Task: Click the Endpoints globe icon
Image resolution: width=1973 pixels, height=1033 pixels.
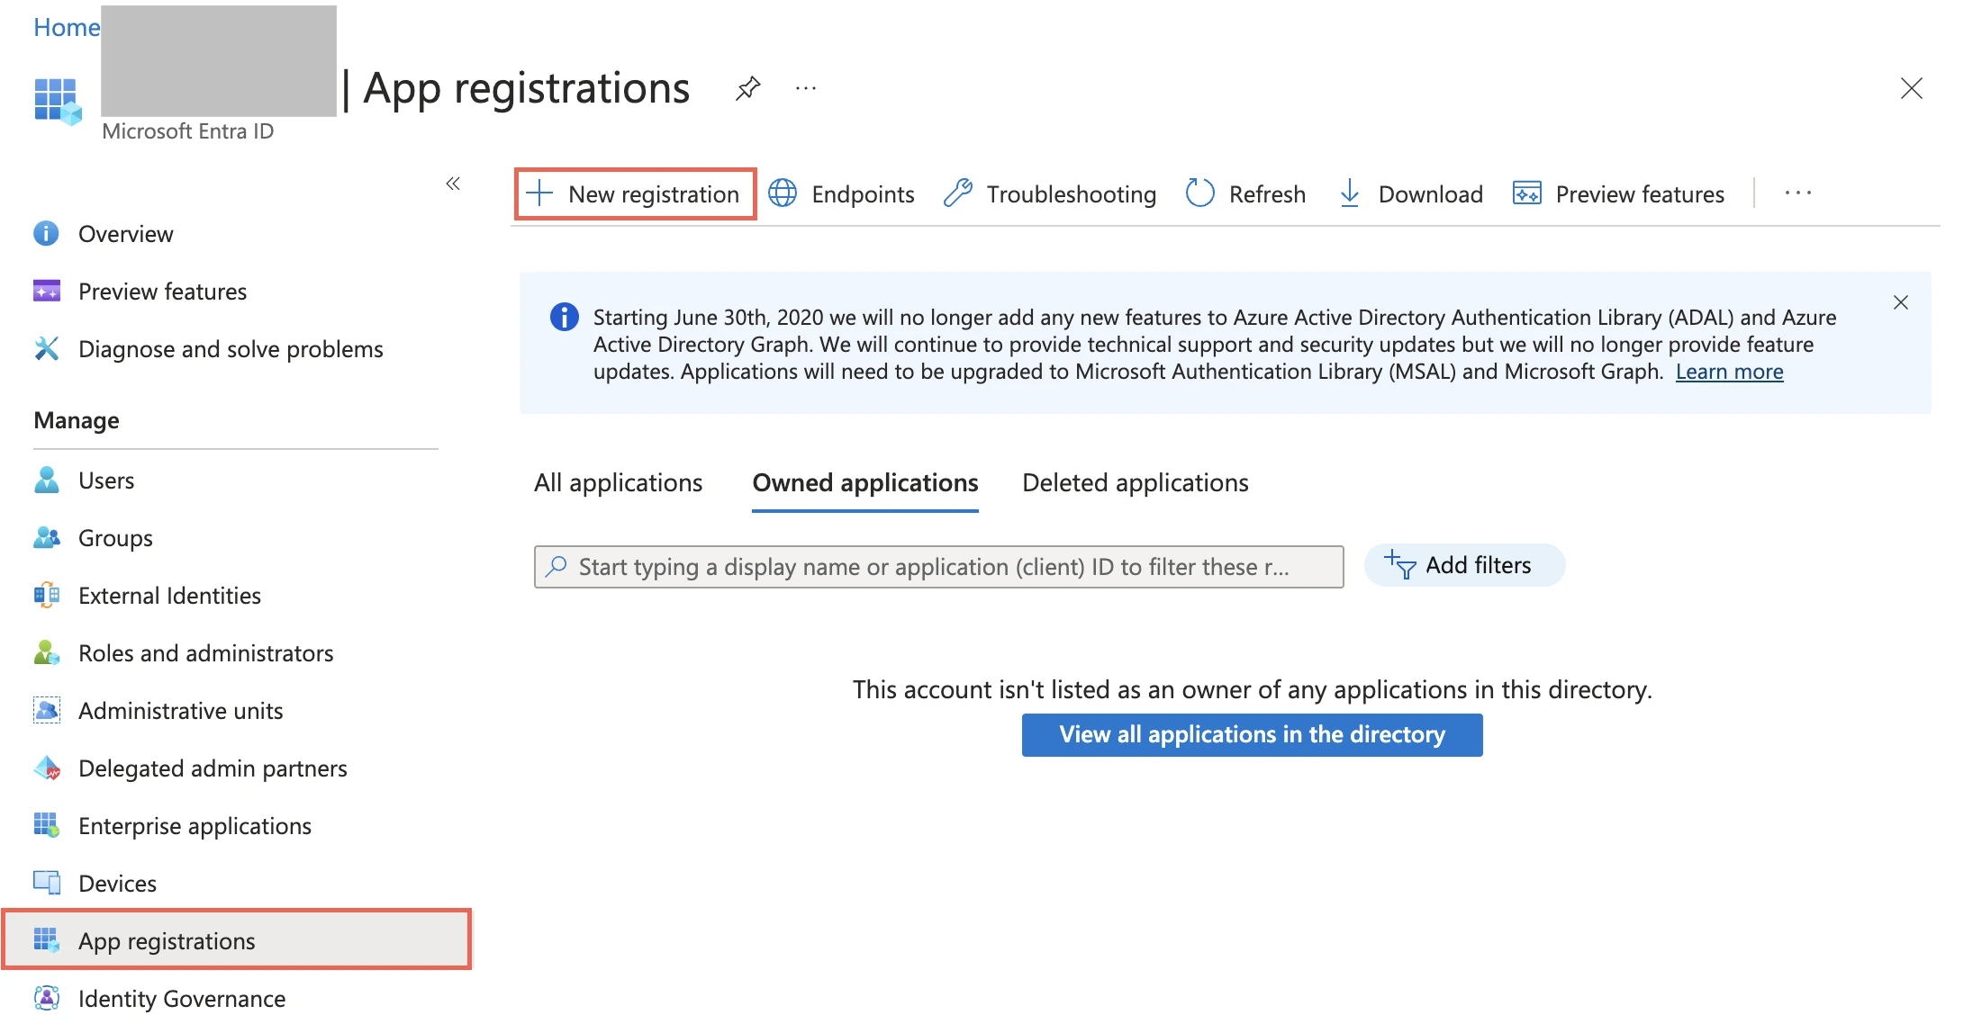Action: point(783,193)
